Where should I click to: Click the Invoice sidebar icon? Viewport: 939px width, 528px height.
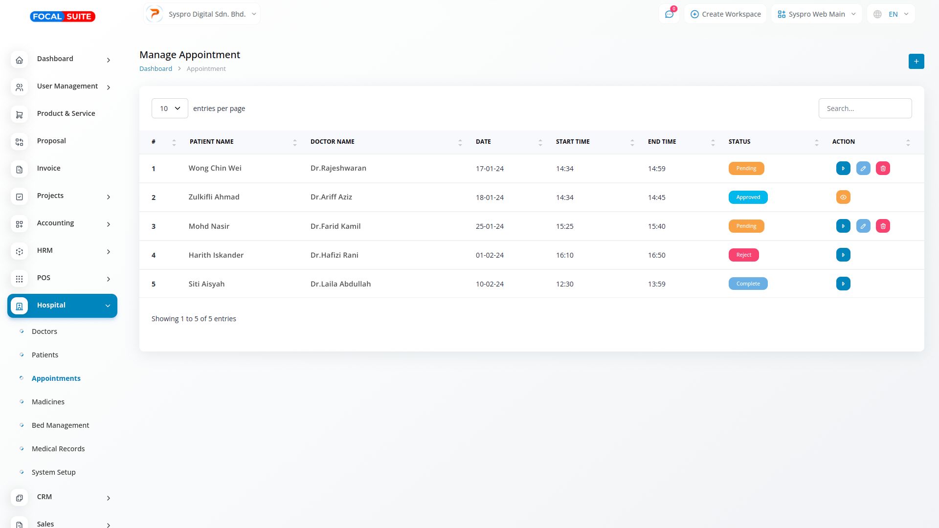(x=20, y=169)
